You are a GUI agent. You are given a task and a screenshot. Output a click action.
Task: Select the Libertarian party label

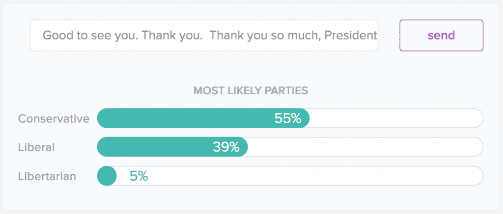[x=47, y=176]
